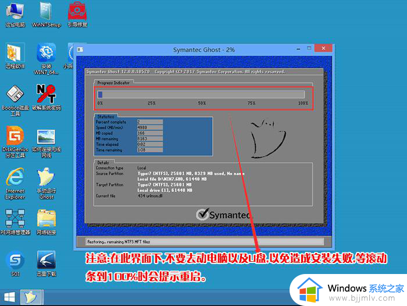Minimize the Symantec Ghost window
Image resolution: width=407 pixels, height=306 pixels.
tap(298, 48)
